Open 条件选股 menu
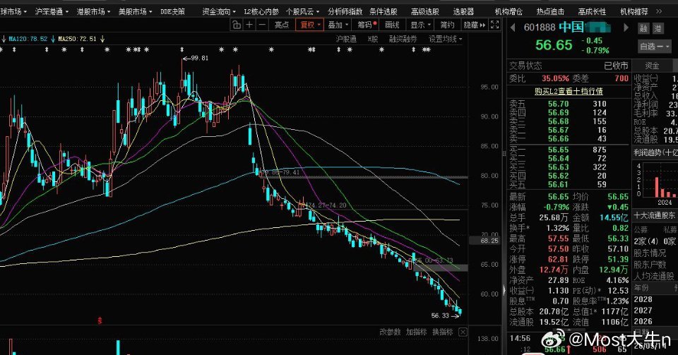The width and height of the screenshot is (678, 355). pos(383,12)
